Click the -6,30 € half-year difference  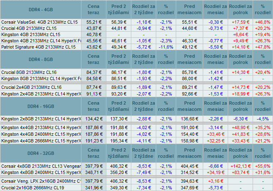tap(241, 119)
